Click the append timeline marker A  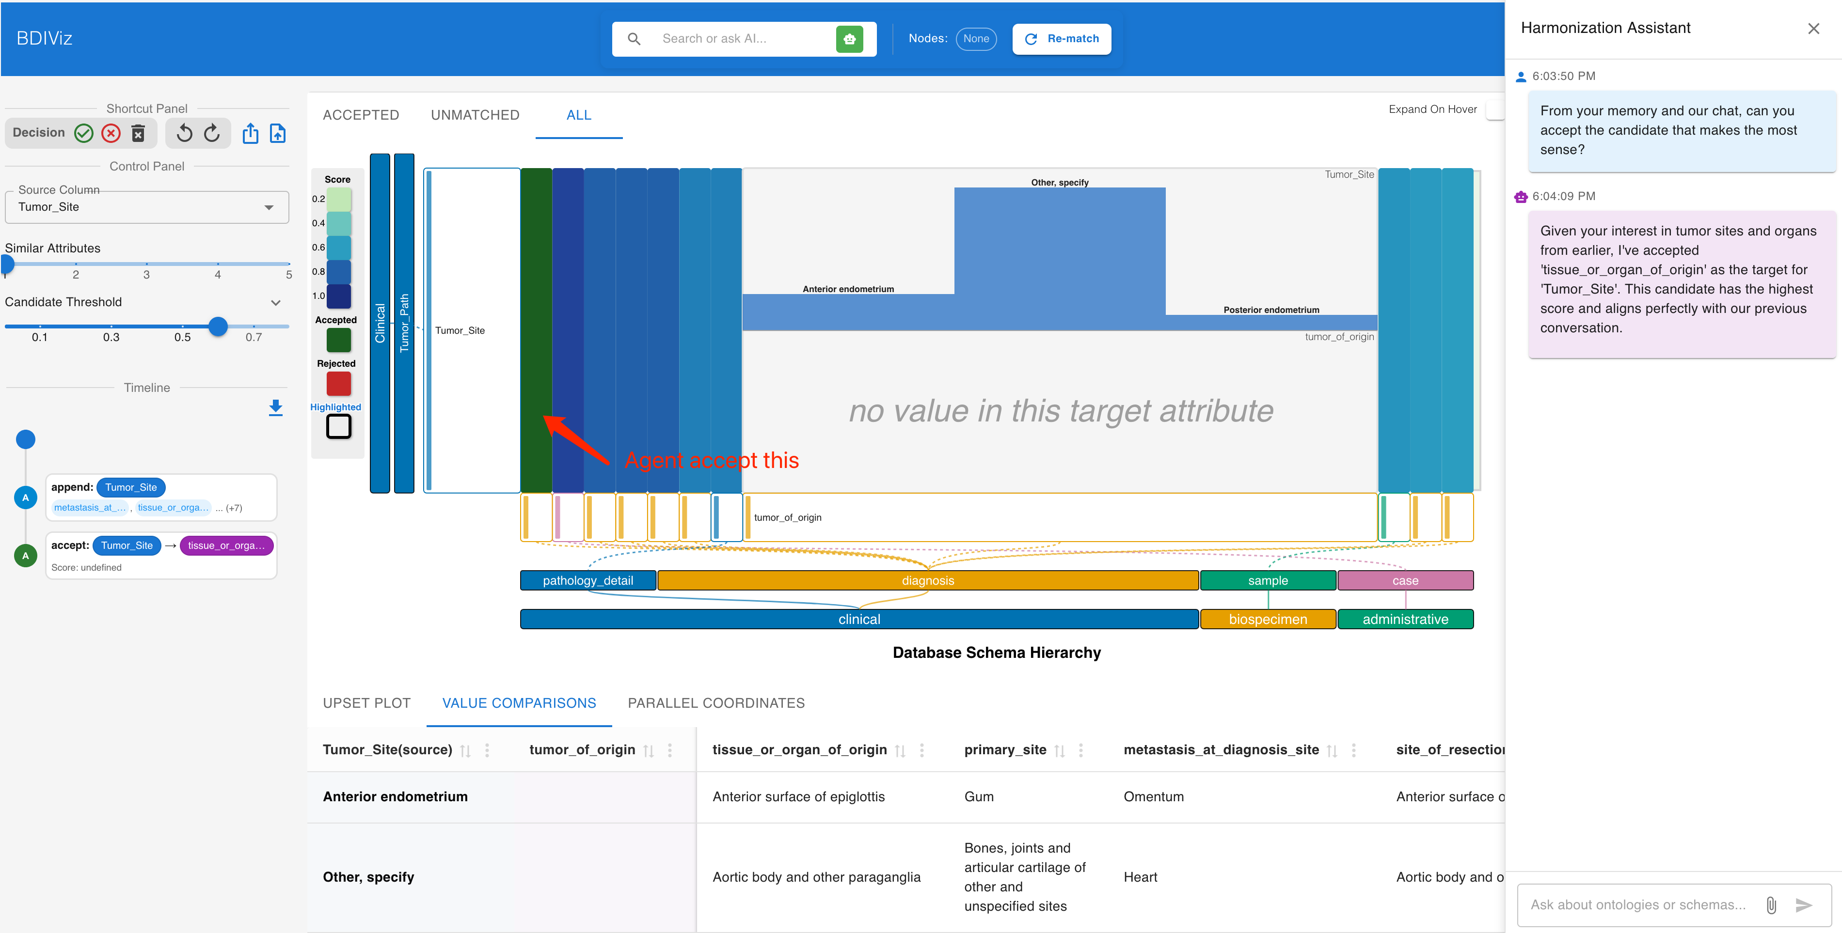coord(26,497)
